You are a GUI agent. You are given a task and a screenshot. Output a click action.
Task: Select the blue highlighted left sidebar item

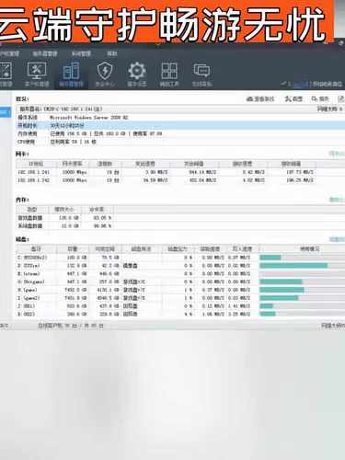click(6, 112)
